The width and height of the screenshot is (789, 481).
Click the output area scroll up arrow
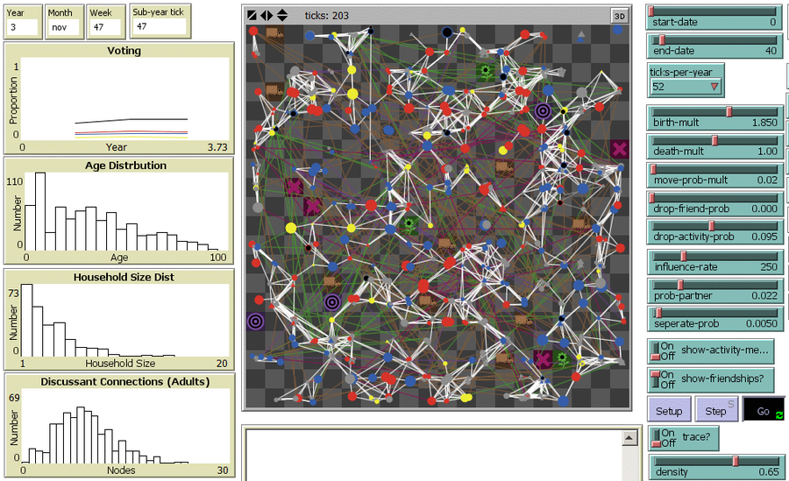coord(629,438)
